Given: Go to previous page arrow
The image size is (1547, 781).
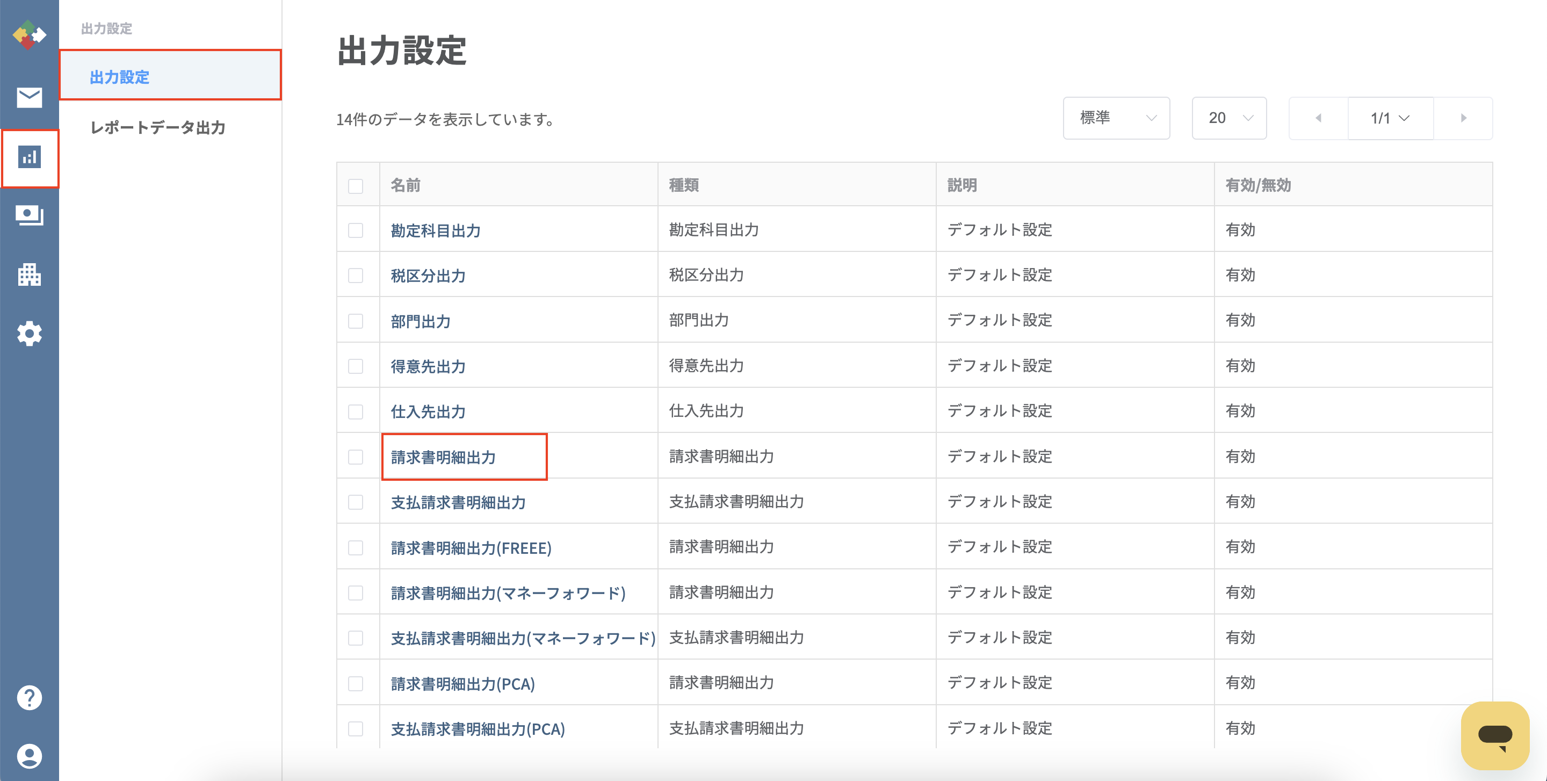Looking at the screenshot, I should tap(1318, 118).
